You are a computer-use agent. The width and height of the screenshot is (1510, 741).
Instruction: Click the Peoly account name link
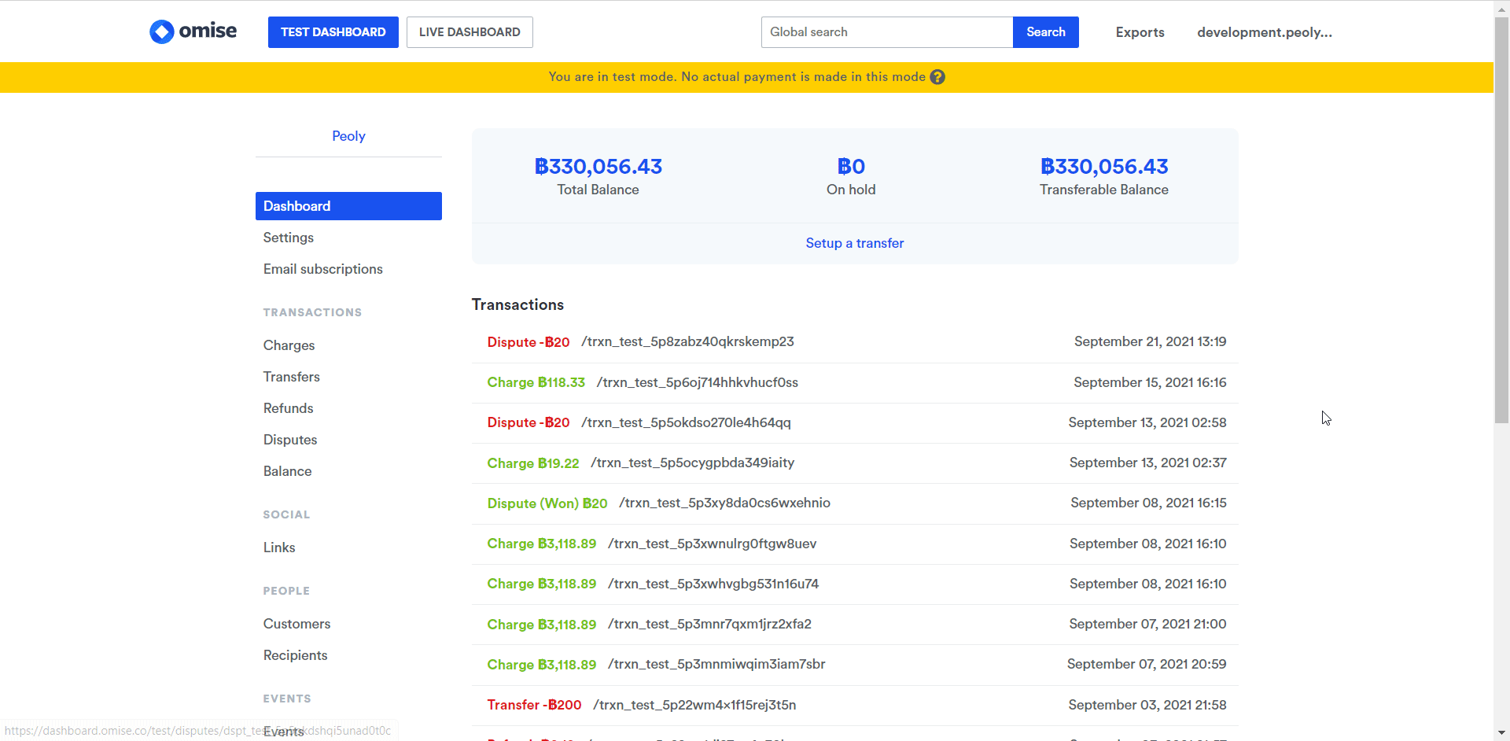click(348, 136)
